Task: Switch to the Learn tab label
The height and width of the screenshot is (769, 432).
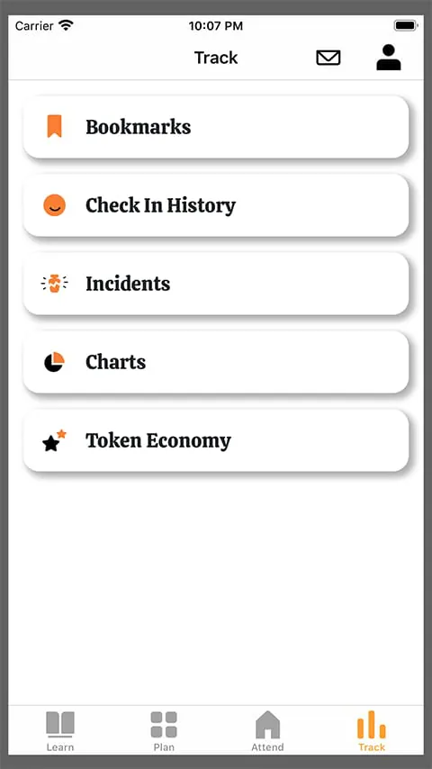Action: pyautogui.click(x=60, y=746)
